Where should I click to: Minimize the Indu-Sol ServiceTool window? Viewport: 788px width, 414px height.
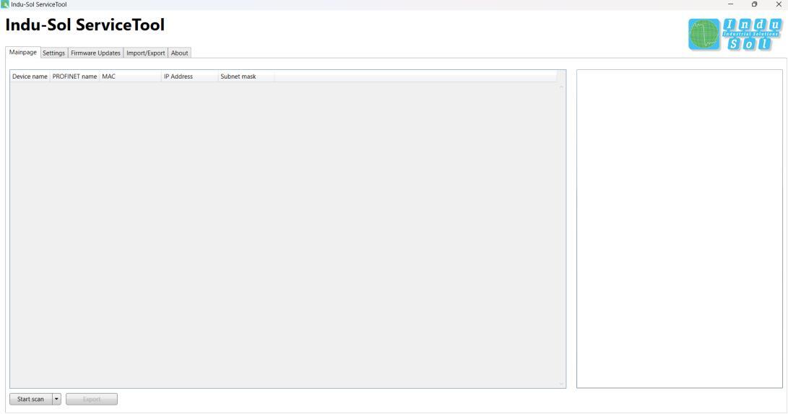[x=730, y=4]
